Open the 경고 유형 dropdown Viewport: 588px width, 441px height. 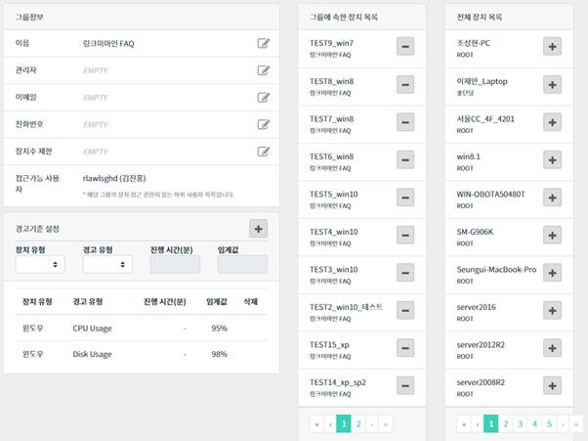107,264
